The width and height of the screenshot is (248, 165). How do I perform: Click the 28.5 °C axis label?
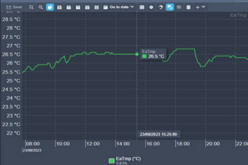click(x=11, y=19)
